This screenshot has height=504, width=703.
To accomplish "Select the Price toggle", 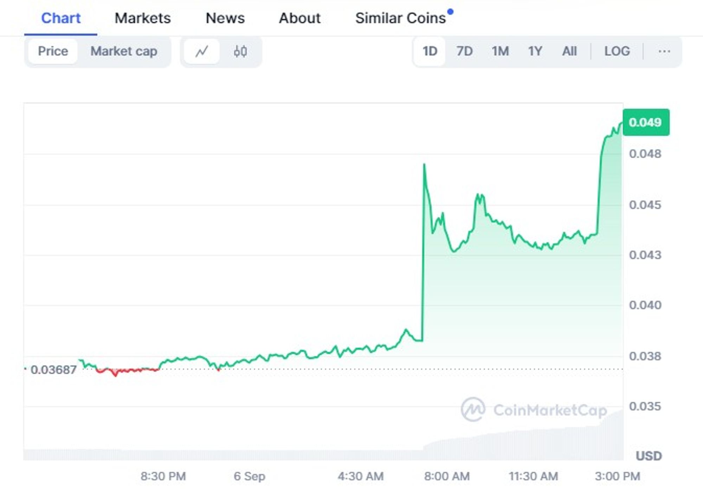I will point(53,51).
